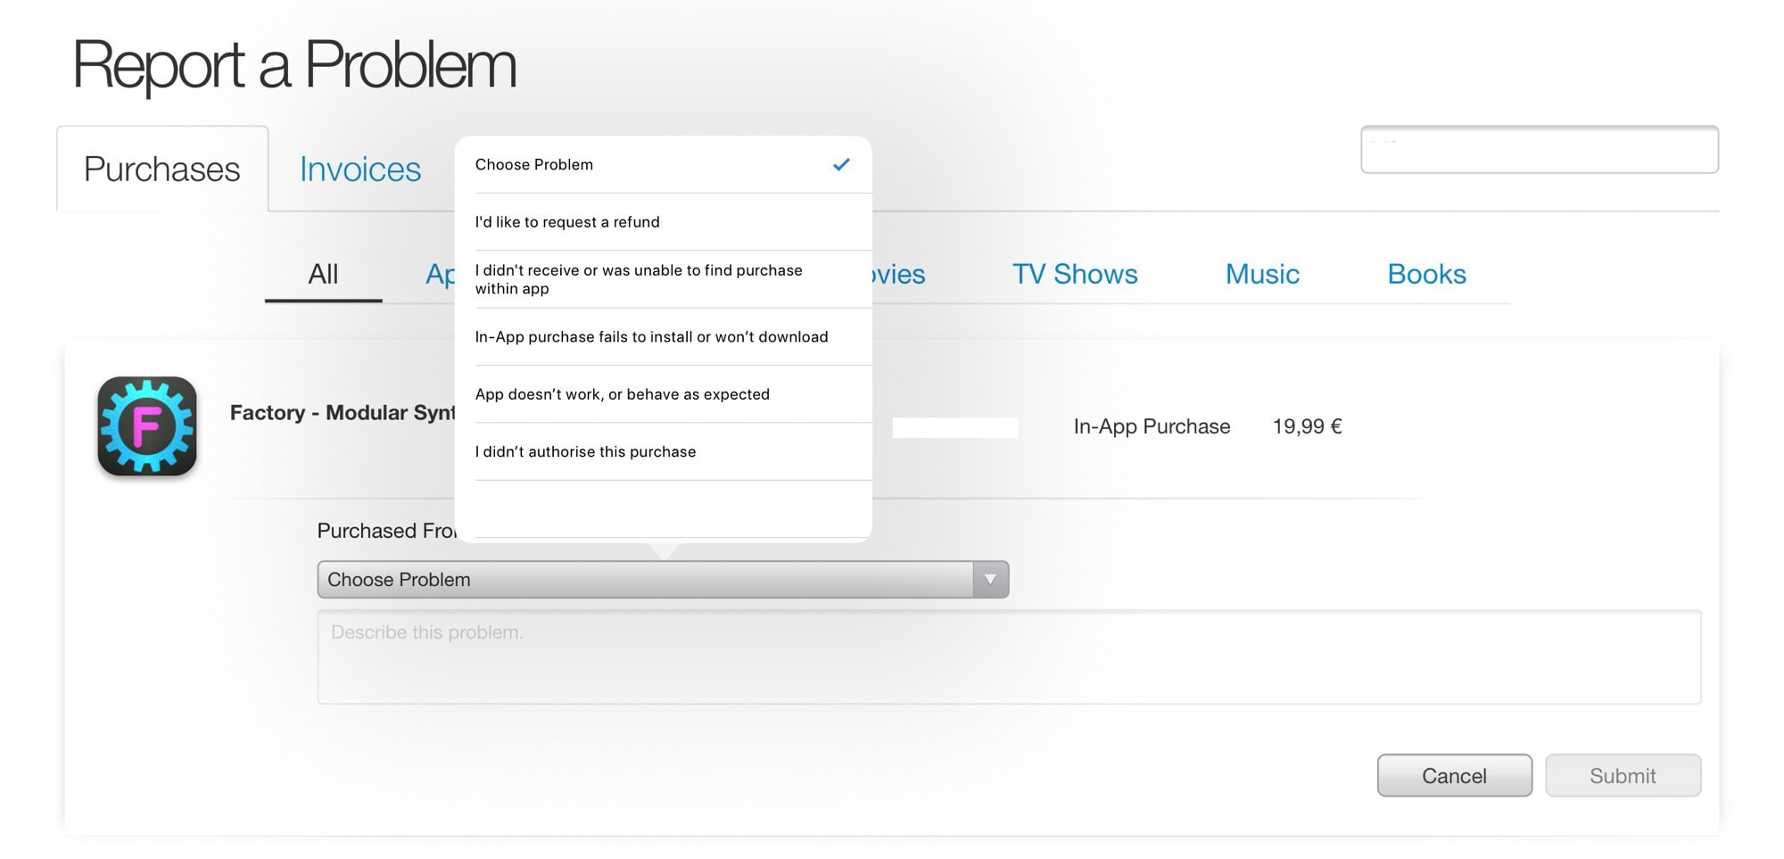Open the Music category
Image resolution: width=1784 pixels, height=859 pixels.
[1261, 274]
